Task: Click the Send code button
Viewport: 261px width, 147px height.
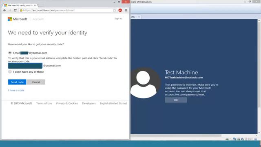Action: [x=17, y=82]
